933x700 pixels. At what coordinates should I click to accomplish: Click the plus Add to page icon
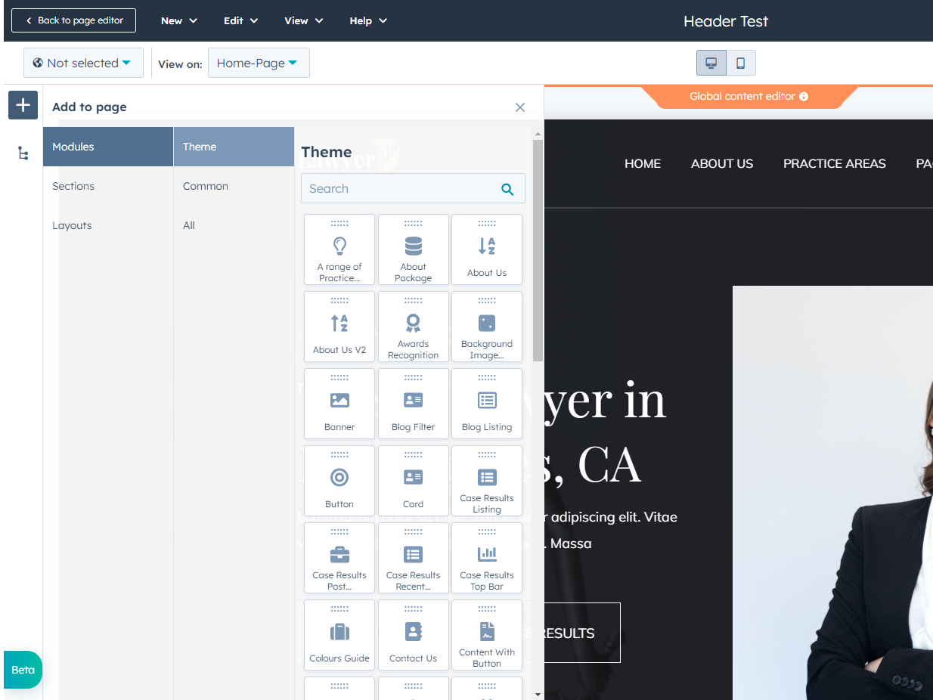[x=23, y=105]
